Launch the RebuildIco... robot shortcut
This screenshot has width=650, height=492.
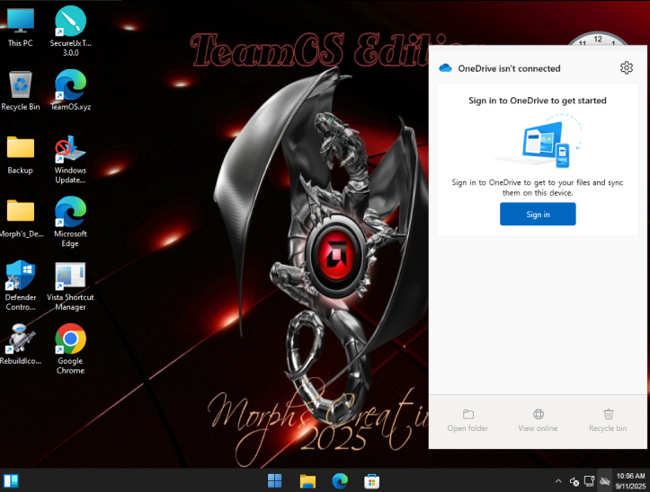coord(21,345)
